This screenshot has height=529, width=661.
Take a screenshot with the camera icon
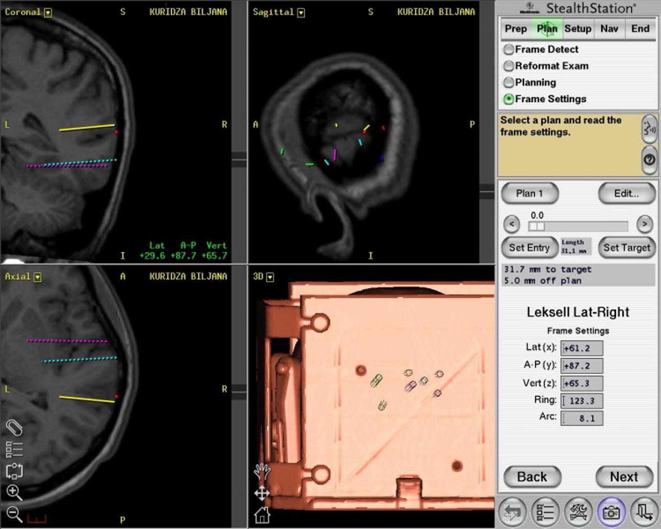(x=611, y=512)
